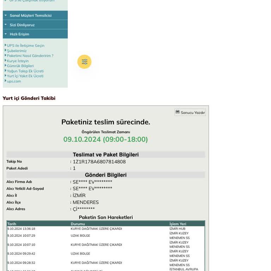Expand the Sizi Dinliyoruz section
This screenshot has height=271, width=271.
(35, 25)
